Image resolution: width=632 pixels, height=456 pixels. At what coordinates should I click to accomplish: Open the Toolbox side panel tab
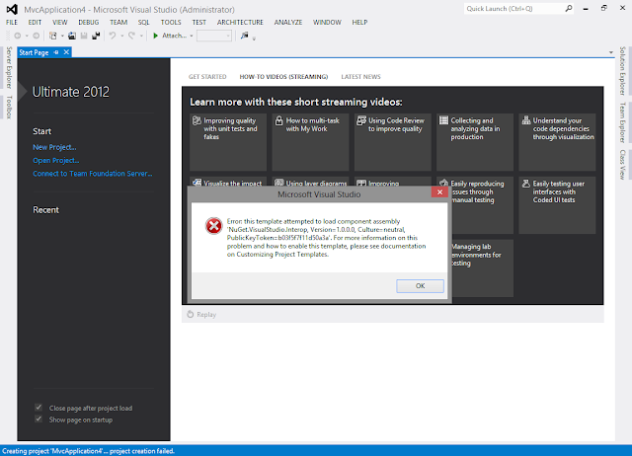(9, 108)
